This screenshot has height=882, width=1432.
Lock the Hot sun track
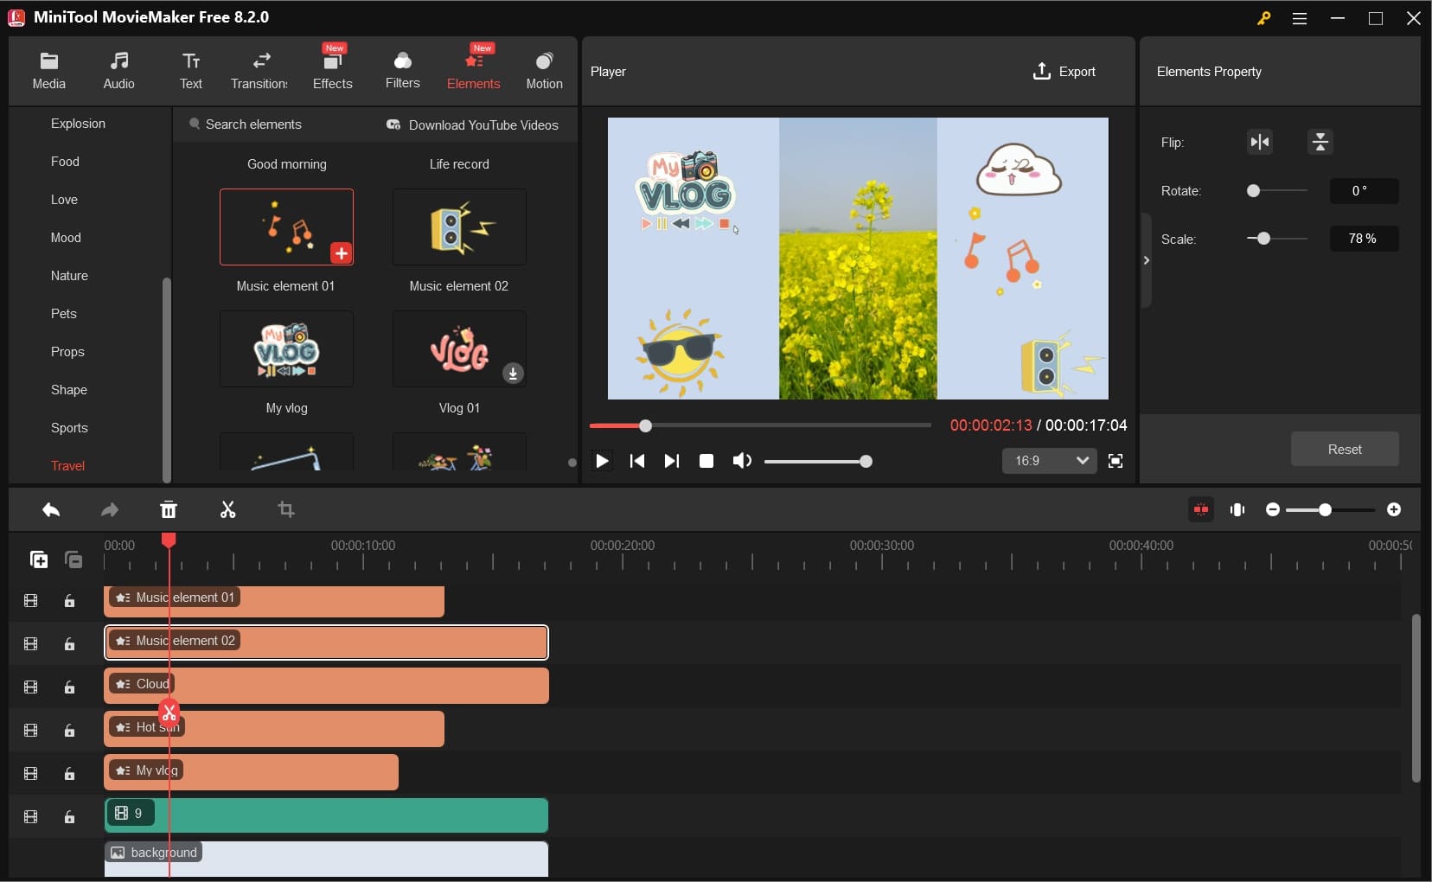pyautogui.click(x=70, y=731)
